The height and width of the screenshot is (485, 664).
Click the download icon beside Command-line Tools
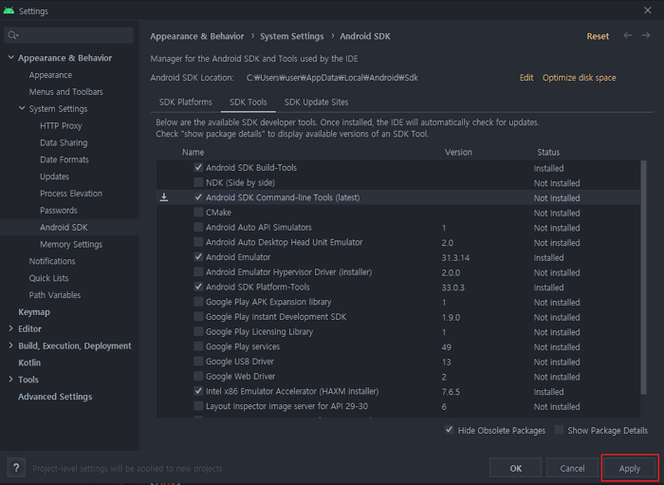[x=164, y=197]
